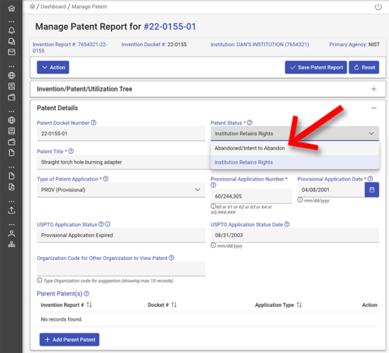Viewport: 389px width, 353px height.
Task: Click the breadcrumb home icon
Action: pos(32,6)
